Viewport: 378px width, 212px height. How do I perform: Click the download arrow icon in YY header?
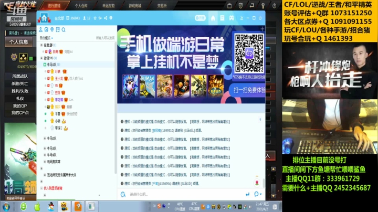241,18
